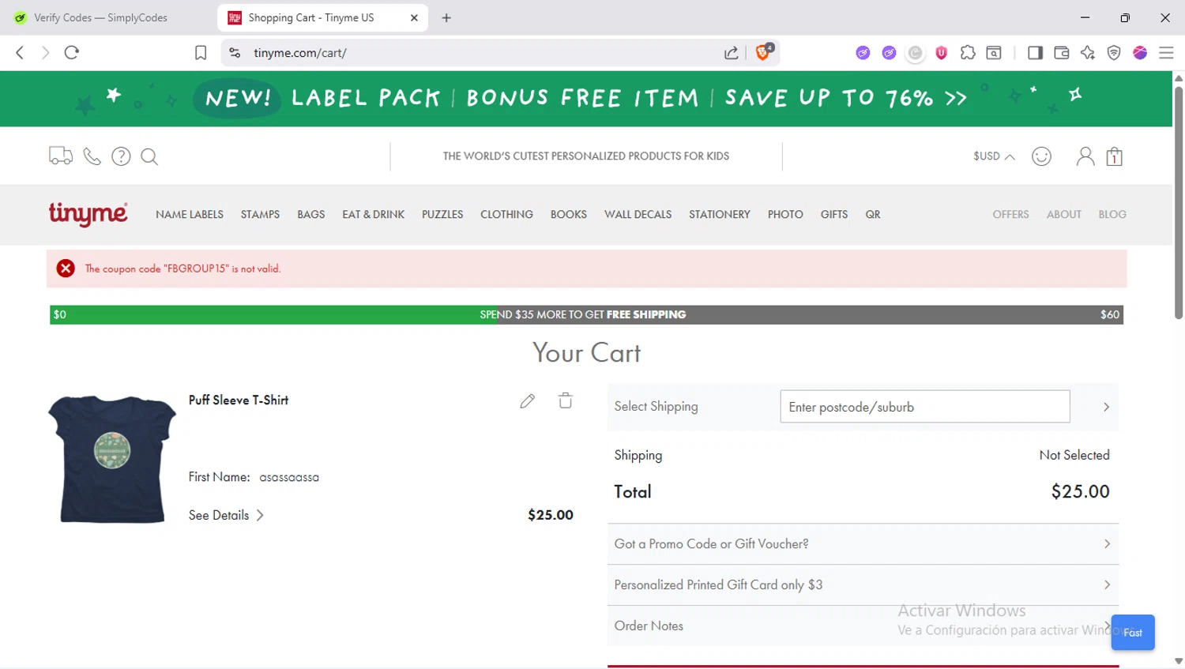Click the red error X icon
The width and height of the screenshot is (1185, 669).
(66, 269)
